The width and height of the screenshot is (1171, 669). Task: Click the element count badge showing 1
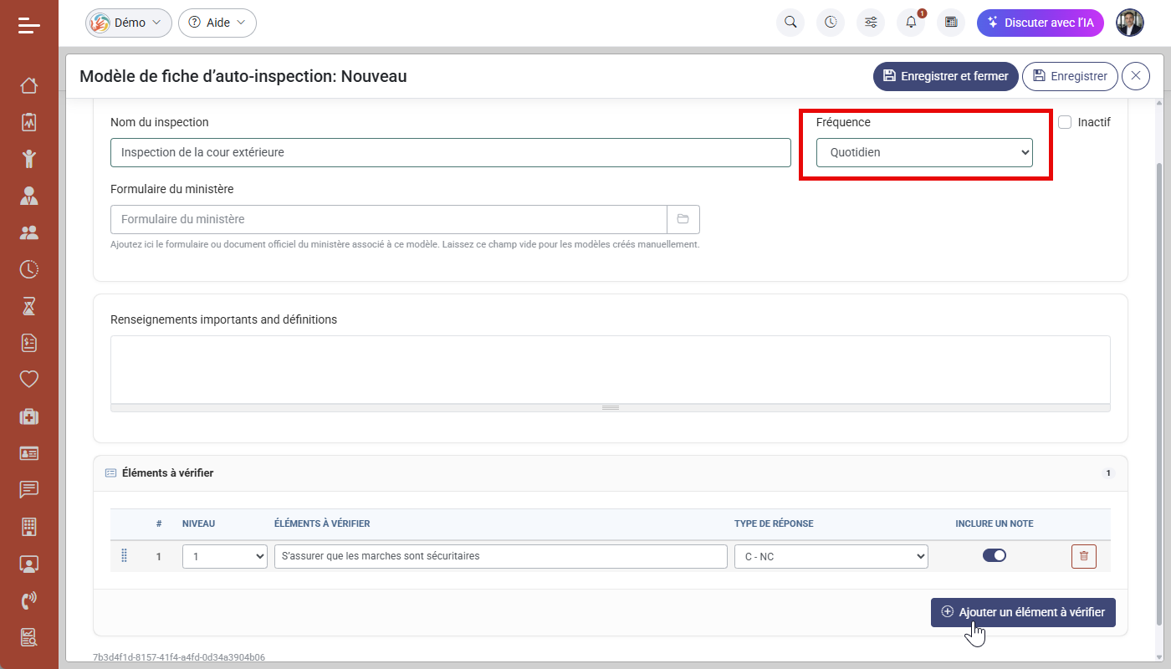coord(1108,473)
